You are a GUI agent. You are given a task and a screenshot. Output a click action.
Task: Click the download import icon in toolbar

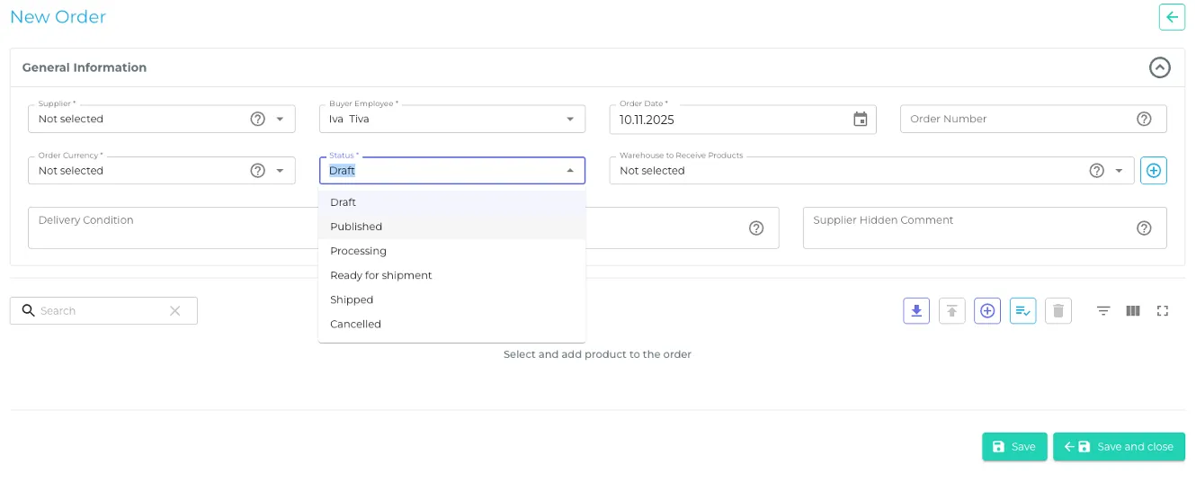[x=916, y=311]
